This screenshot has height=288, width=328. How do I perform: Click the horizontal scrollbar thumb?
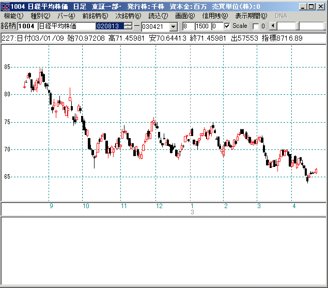(299, 26)
